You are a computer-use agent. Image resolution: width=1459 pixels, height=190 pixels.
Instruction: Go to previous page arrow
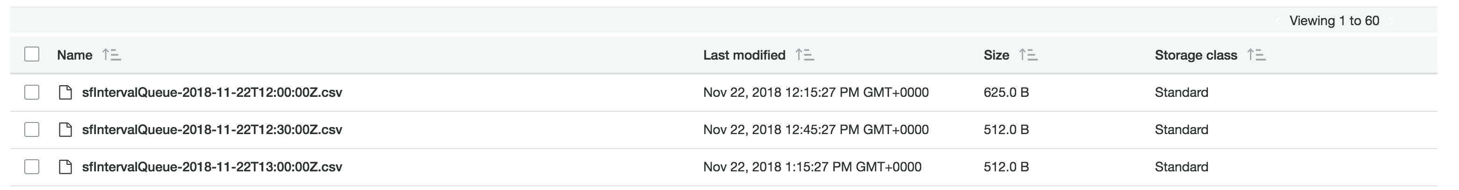1278,21
